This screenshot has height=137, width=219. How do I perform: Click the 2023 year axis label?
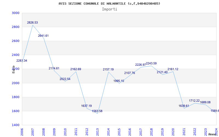206,132
